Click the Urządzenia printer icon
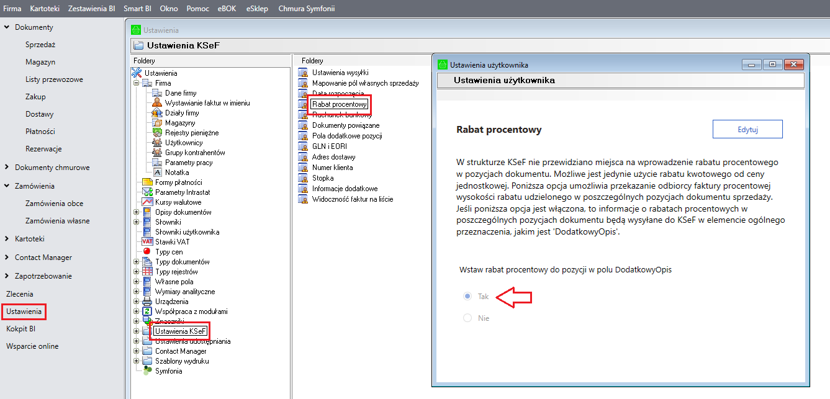Image resolution: width=830 pixels, height=399 pixels. tap(147, 302)
